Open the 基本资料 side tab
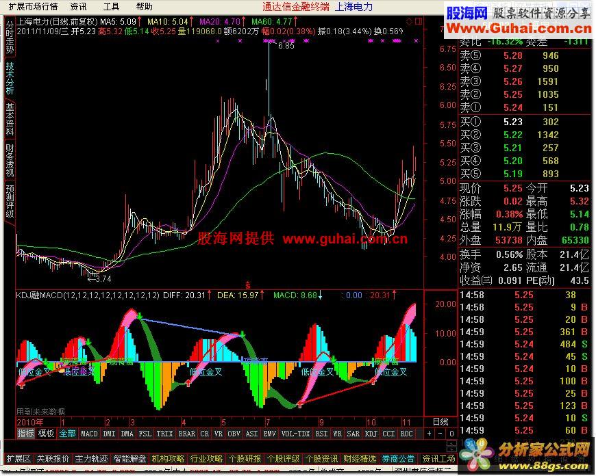Viewport: 596px width, 476px height. 10,120
